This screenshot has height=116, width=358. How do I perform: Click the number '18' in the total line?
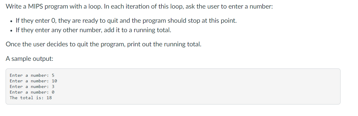click(49, 98)
